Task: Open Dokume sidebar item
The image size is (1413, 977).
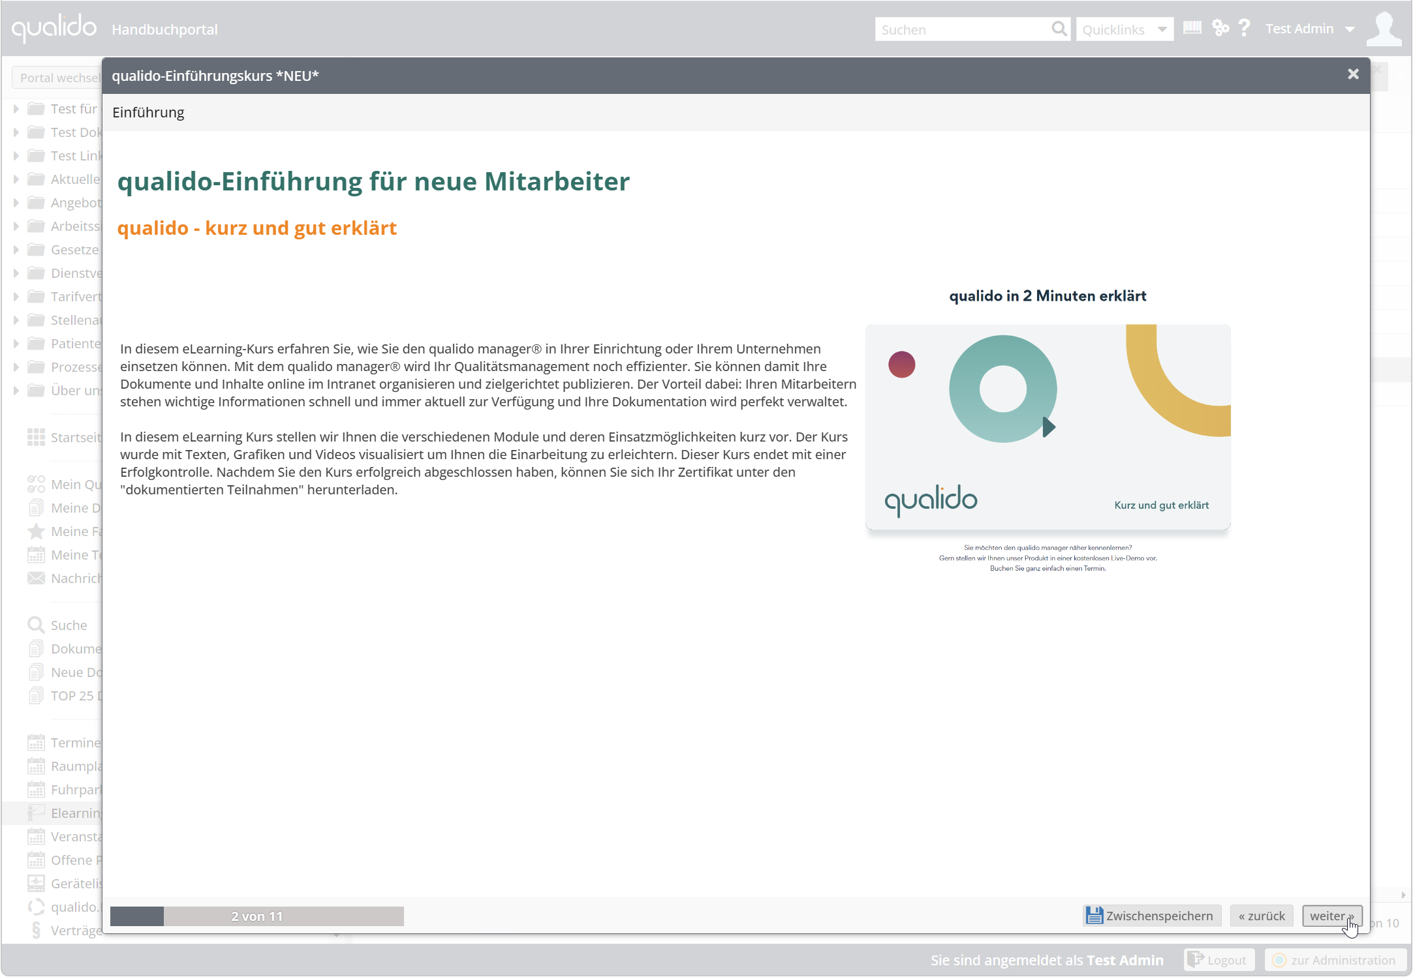Action: (65, 649)
